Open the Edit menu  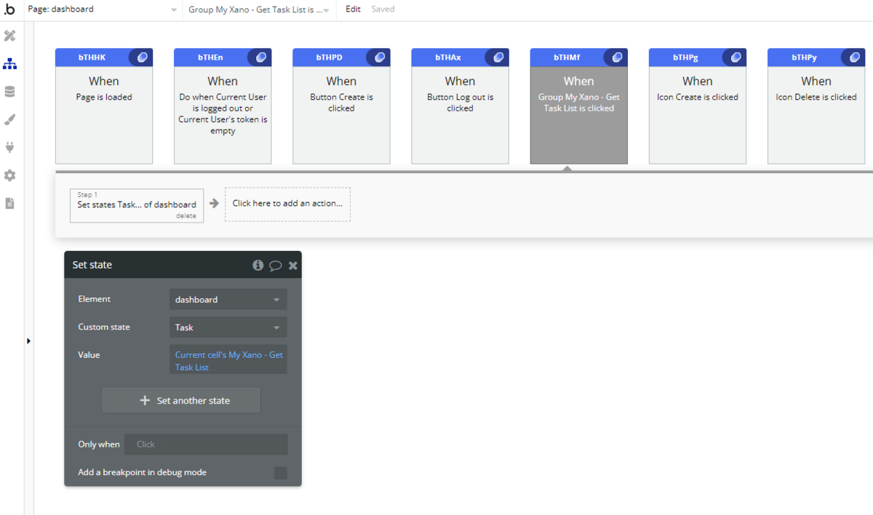tap(353, 9)
